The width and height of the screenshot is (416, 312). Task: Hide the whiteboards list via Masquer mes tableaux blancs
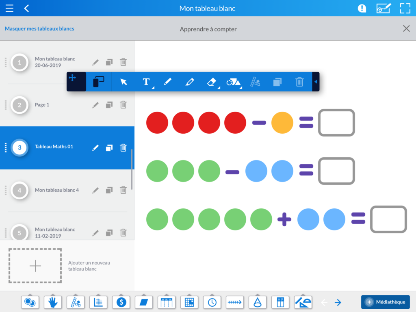(x=39, y=29)
